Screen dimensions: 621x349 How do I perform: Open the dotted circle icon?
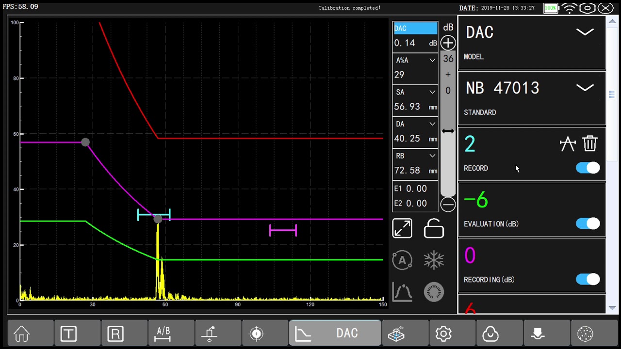tap(585, 333)
